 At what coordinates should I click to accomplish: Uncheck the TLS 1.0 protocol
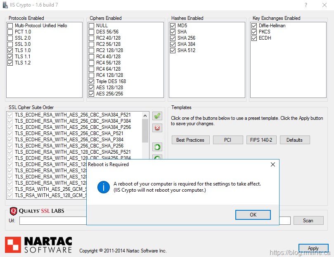click(x=10, y=50)
